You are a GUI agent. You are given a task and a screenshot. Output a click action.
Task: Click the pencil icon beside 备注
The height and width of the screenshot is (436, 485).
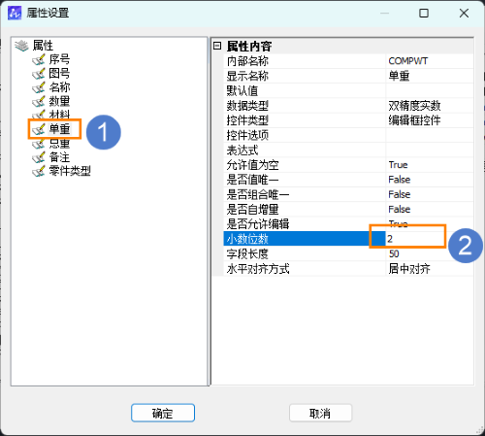coord(39,157)
